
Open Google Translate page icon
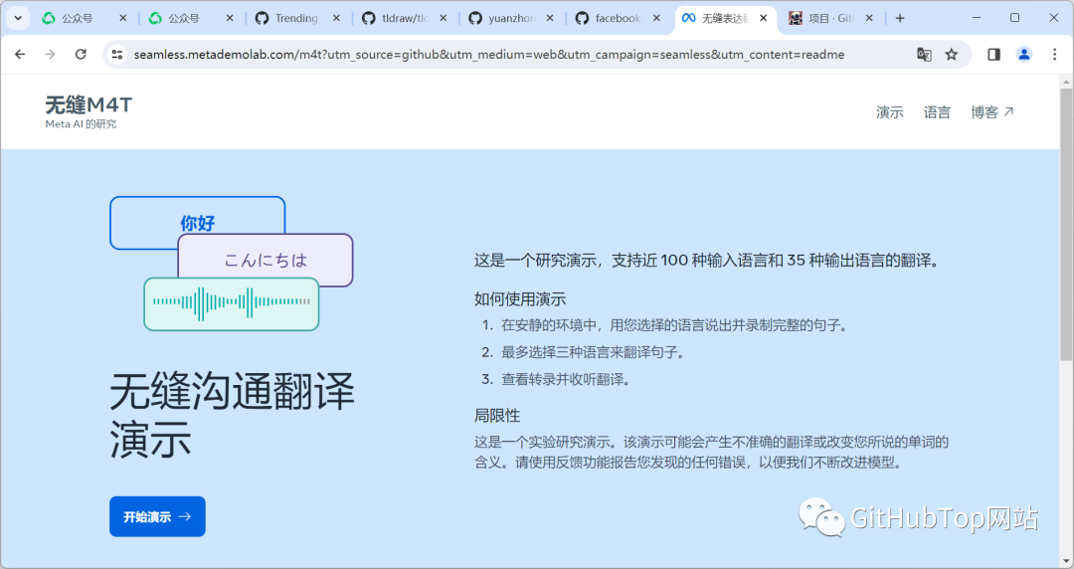point(924,54)
